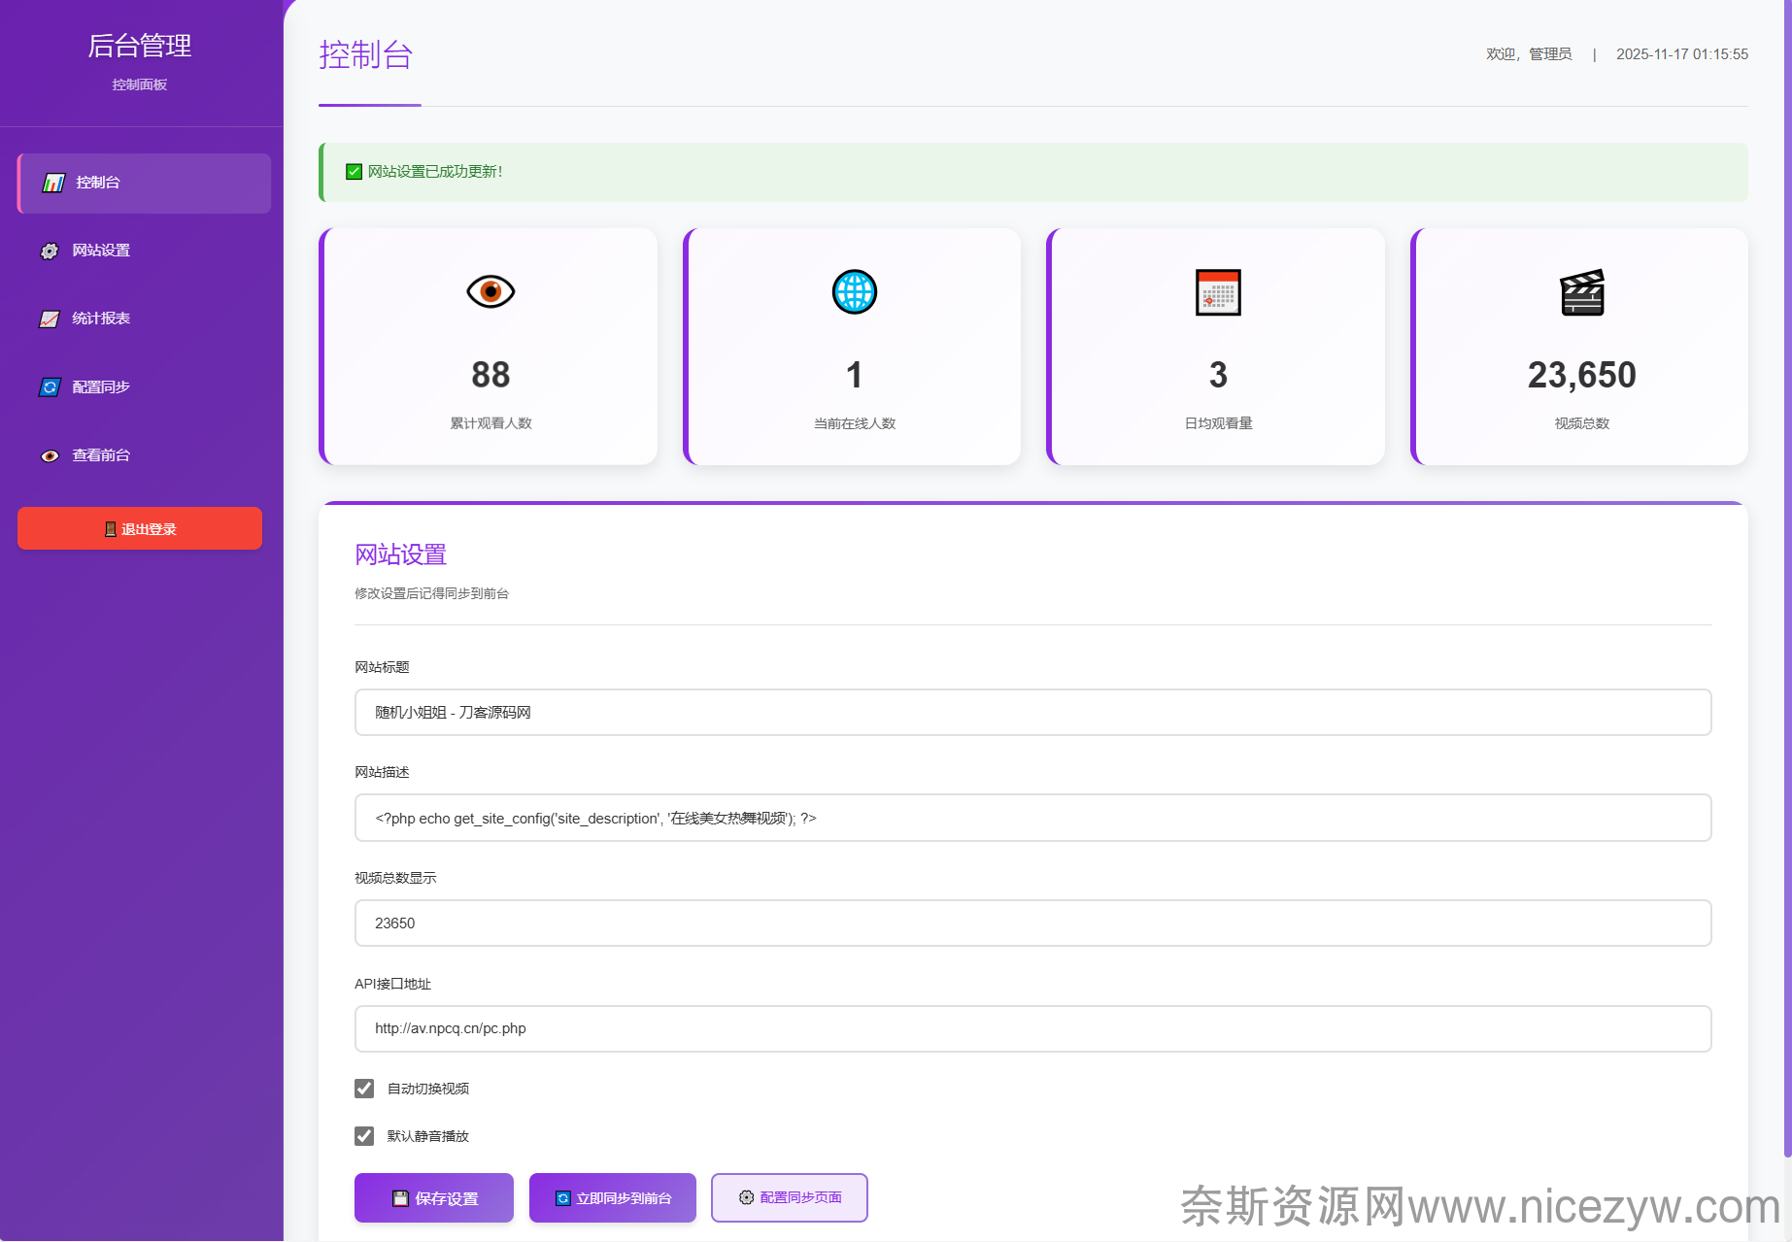The height and width of the screenshot is (1242, 1792).
Task: Click into the API接口地址 text field
Action: coord(1032,1028)
